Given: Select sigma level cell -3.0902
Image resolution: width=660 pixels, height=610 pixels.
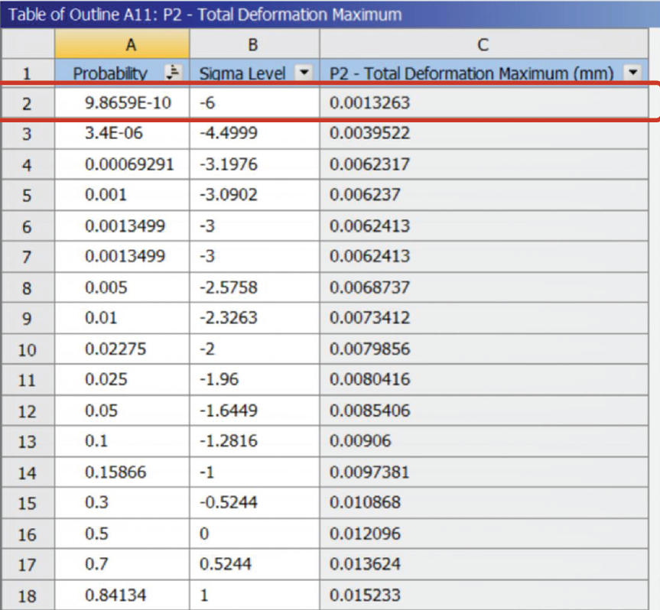Looking at the screenshot, I should click(255, 195).
